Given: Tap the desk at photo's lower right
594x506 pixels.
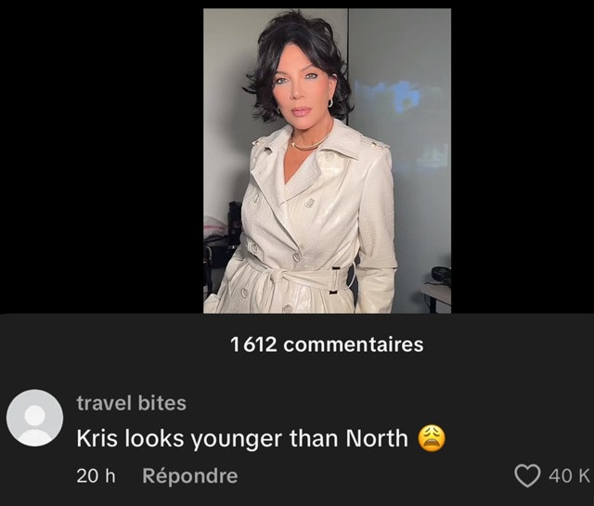Looking at the screenshot, I should [x=436, y=295].
